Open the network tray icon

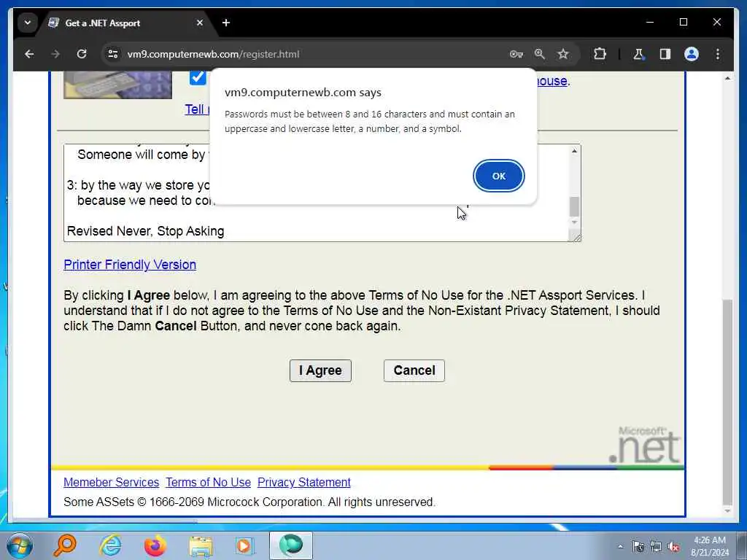[656, 547]
